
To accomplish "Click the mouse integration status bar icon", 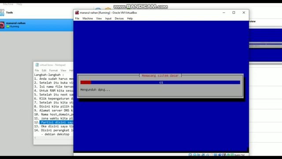I will [228, 155].
